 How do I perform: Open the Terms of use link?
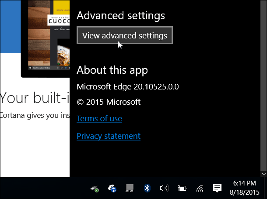pyautogui.click(x=99, y=119)
